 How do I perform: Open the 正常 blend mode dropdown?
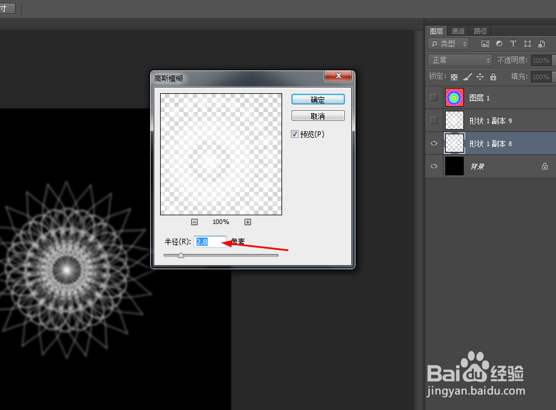pos(460,60)
